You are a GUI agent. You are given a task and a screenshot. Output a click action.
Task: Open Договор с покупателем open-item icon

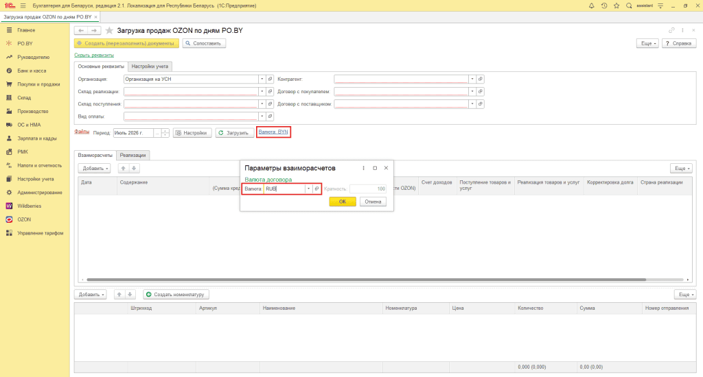tap(480, 91)
